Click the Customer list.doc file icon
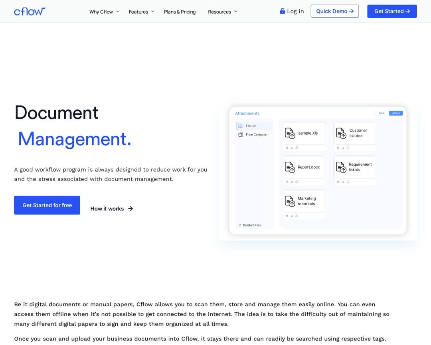This screenshot has width=431, height=345. click(341, 133)
